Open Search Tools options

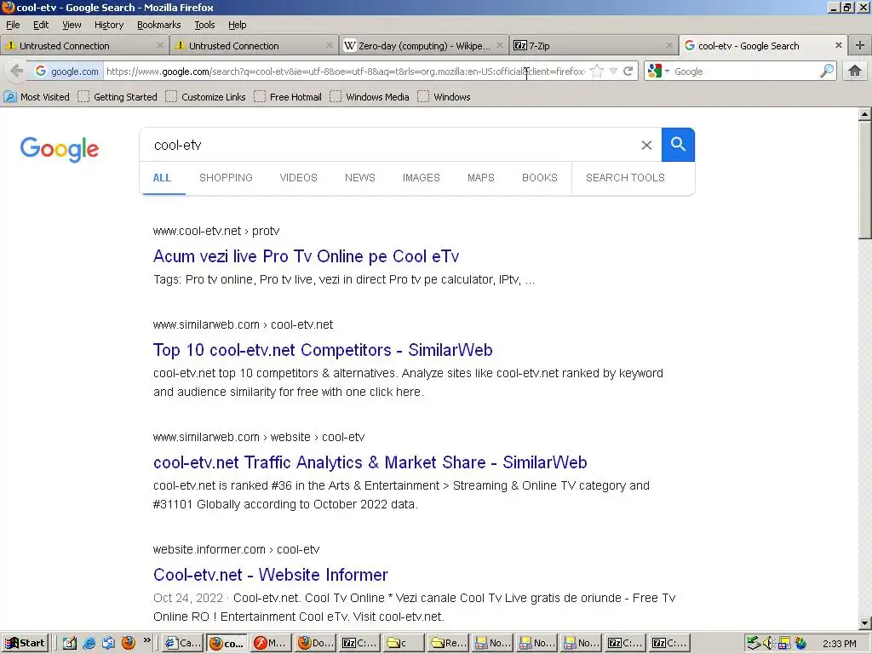click(x=625, y=177)
